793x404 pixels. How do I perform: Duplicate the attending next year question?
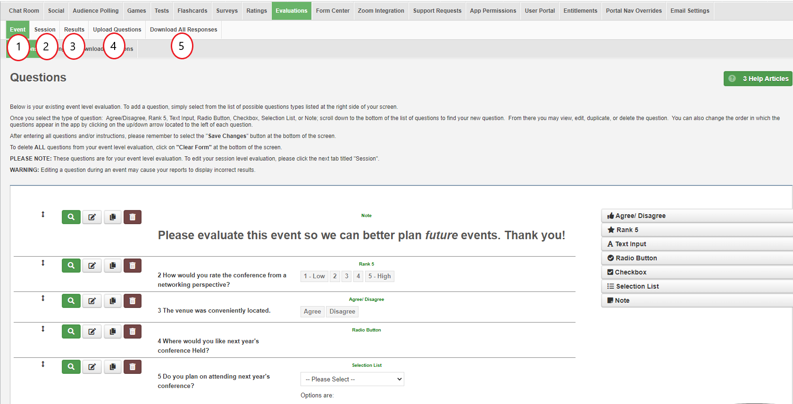(x=113, y=367)
